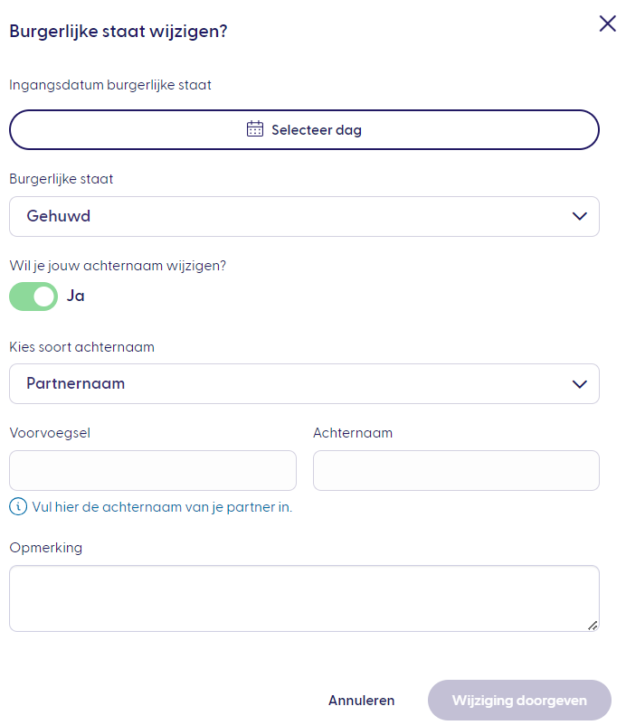
Task: Click the dialog title Burgerlijke staat wijzigen
Action: pos(119,31)
